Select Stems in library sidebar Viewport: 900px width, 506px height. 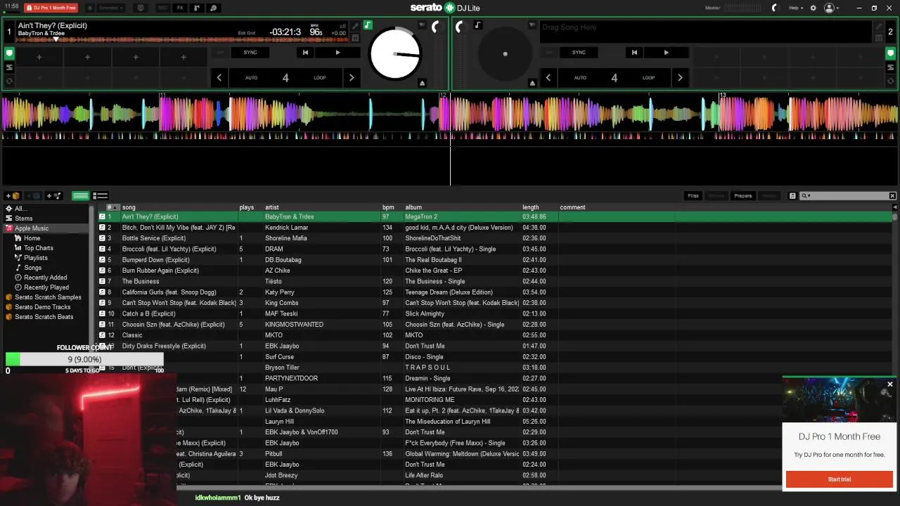point(23,219)
